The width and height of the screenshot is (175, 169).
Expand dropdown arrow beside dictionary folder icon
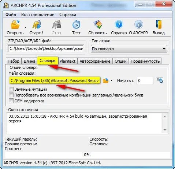tap(111, 80)
